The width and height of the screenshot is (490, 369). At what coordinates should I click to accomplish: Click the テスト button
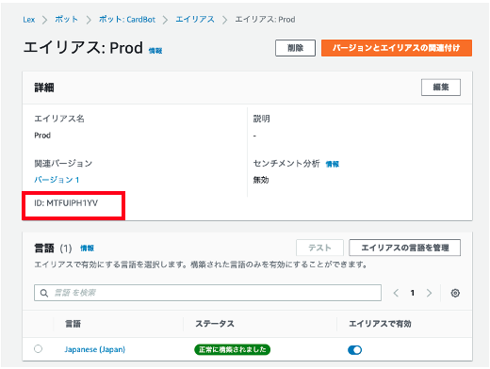(319, 248)
